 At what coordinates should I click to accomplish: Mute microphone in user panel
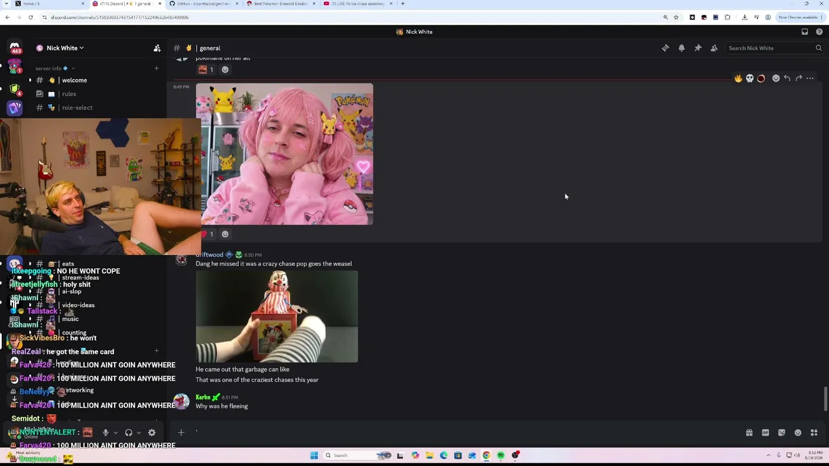click(x=106, y=432)
